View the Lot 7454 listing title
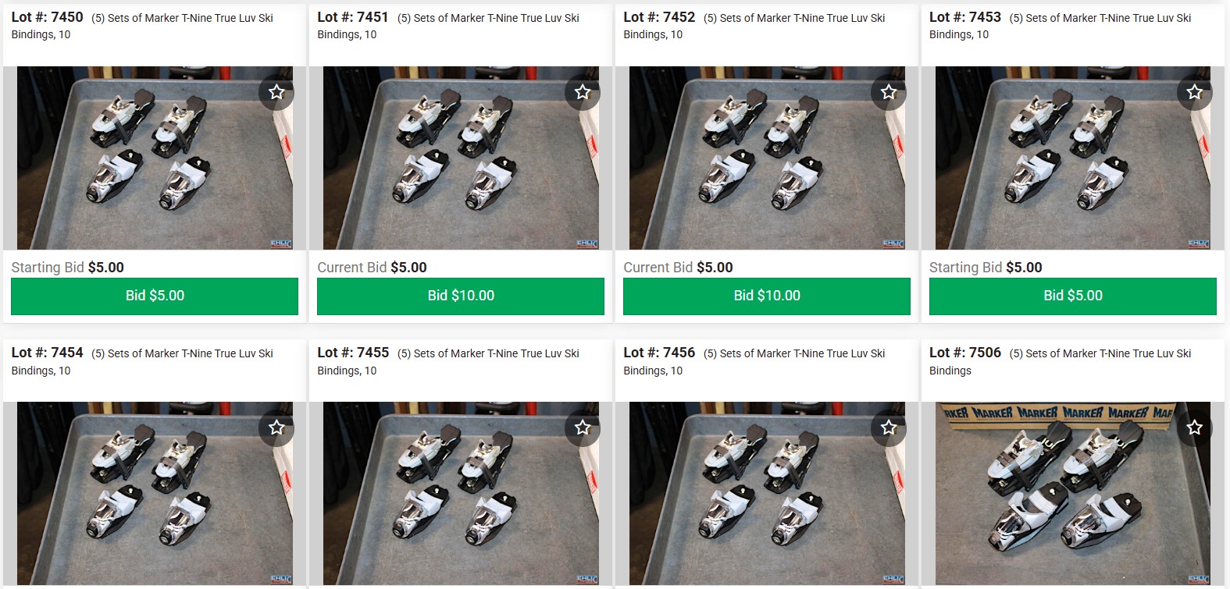This screenshot has width=1230, height=589. (142, 361)
